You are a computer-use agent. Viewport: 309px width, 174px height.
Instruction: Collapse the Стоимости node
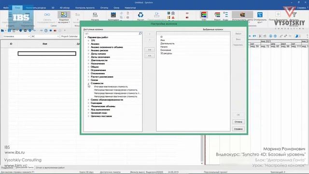(88, 83)
